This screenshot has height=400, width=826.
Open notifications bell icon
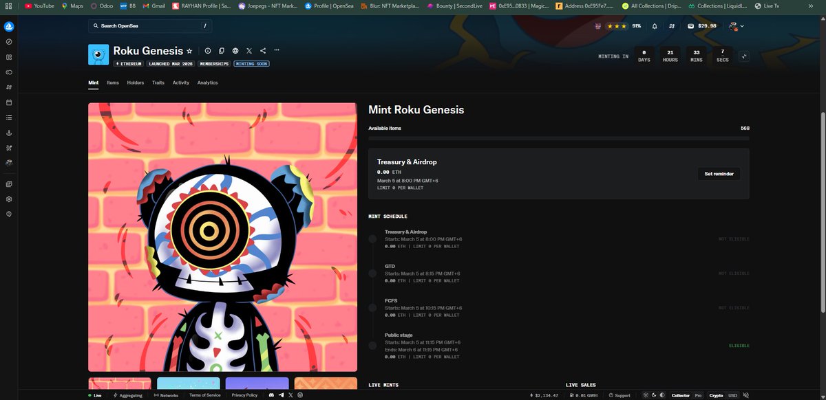(655, 26)
